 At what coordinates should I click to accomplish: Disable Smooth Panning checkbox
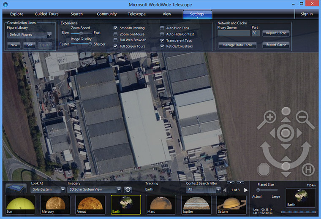(116, 28)
